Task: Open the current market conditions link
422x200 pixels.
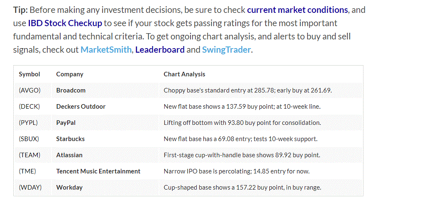Action: tap(297, 10)
